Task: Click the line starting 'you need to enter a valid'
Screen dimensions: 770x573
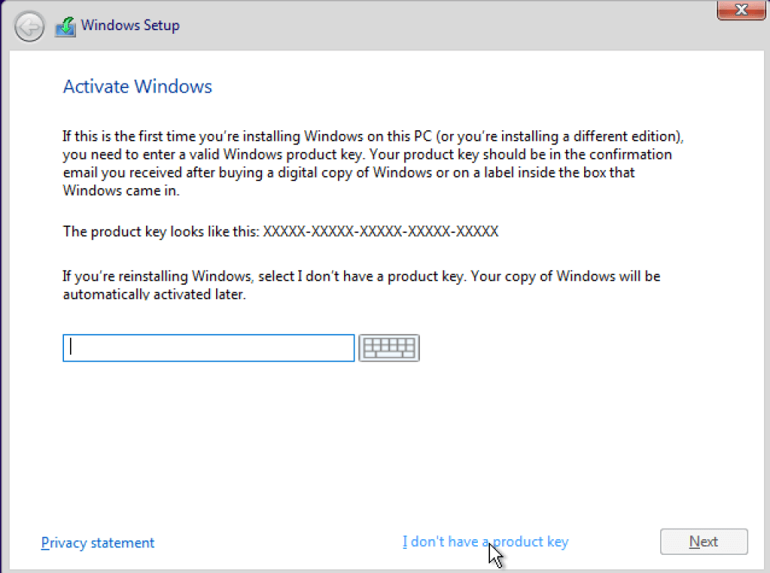Action: click(367, 155)
